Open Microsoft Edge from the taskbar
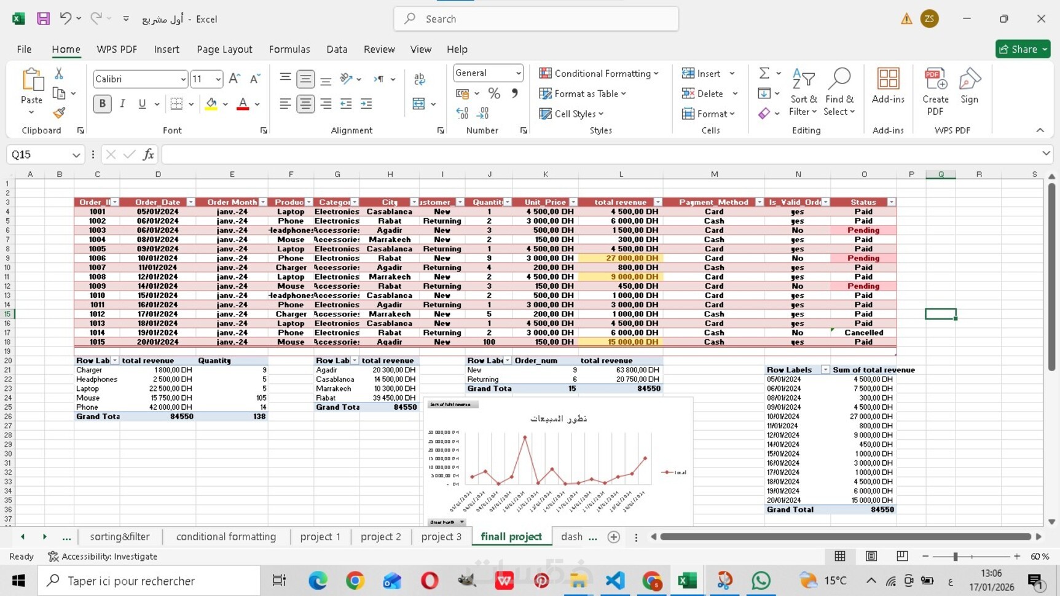Viewport: 1060px width, 596px height. (x=318, y=581)
